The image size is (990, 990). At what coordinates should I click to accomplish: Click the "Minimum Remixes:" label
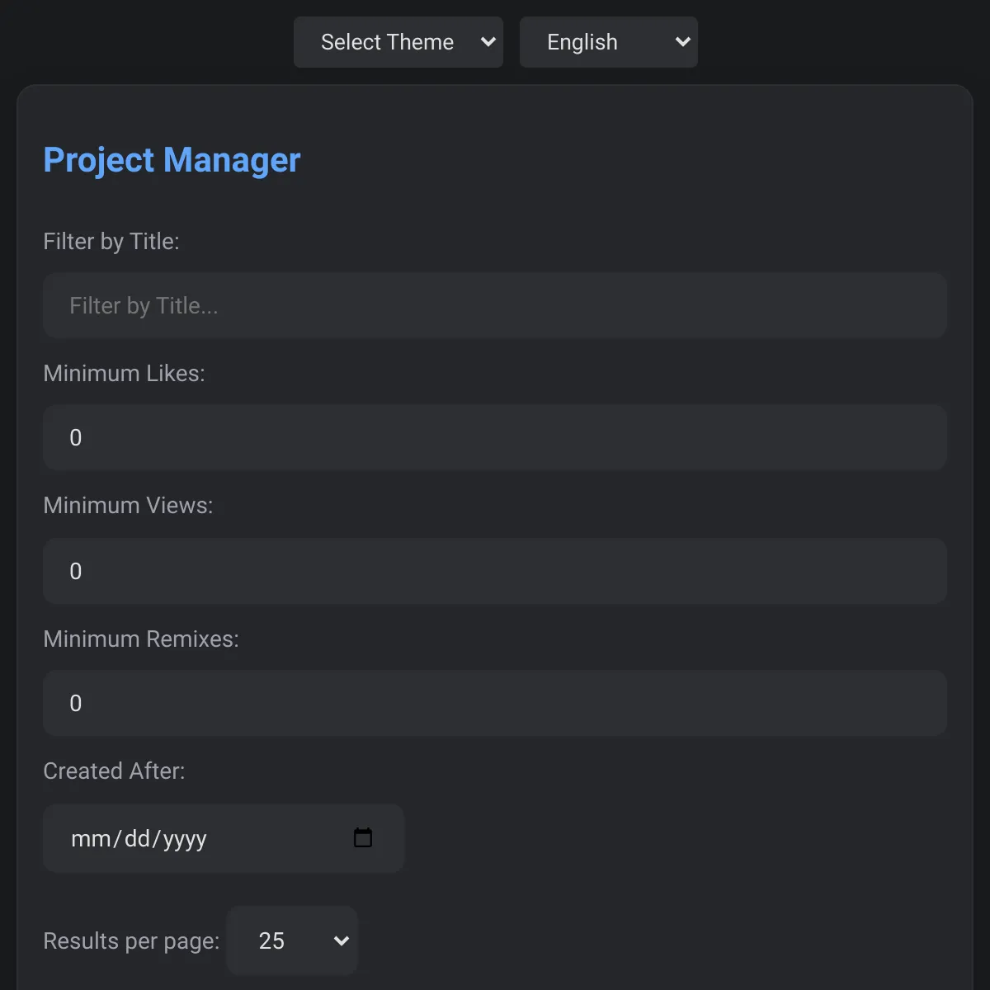tap(141, 639)
